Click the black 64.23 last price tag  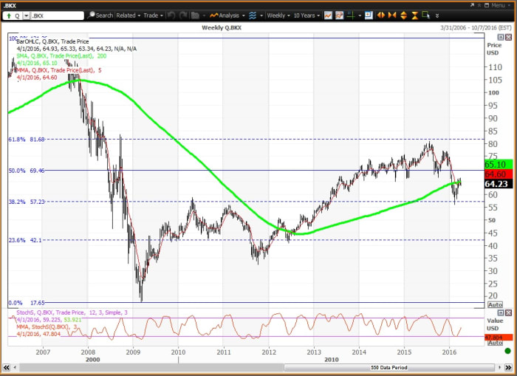[499, 184]
